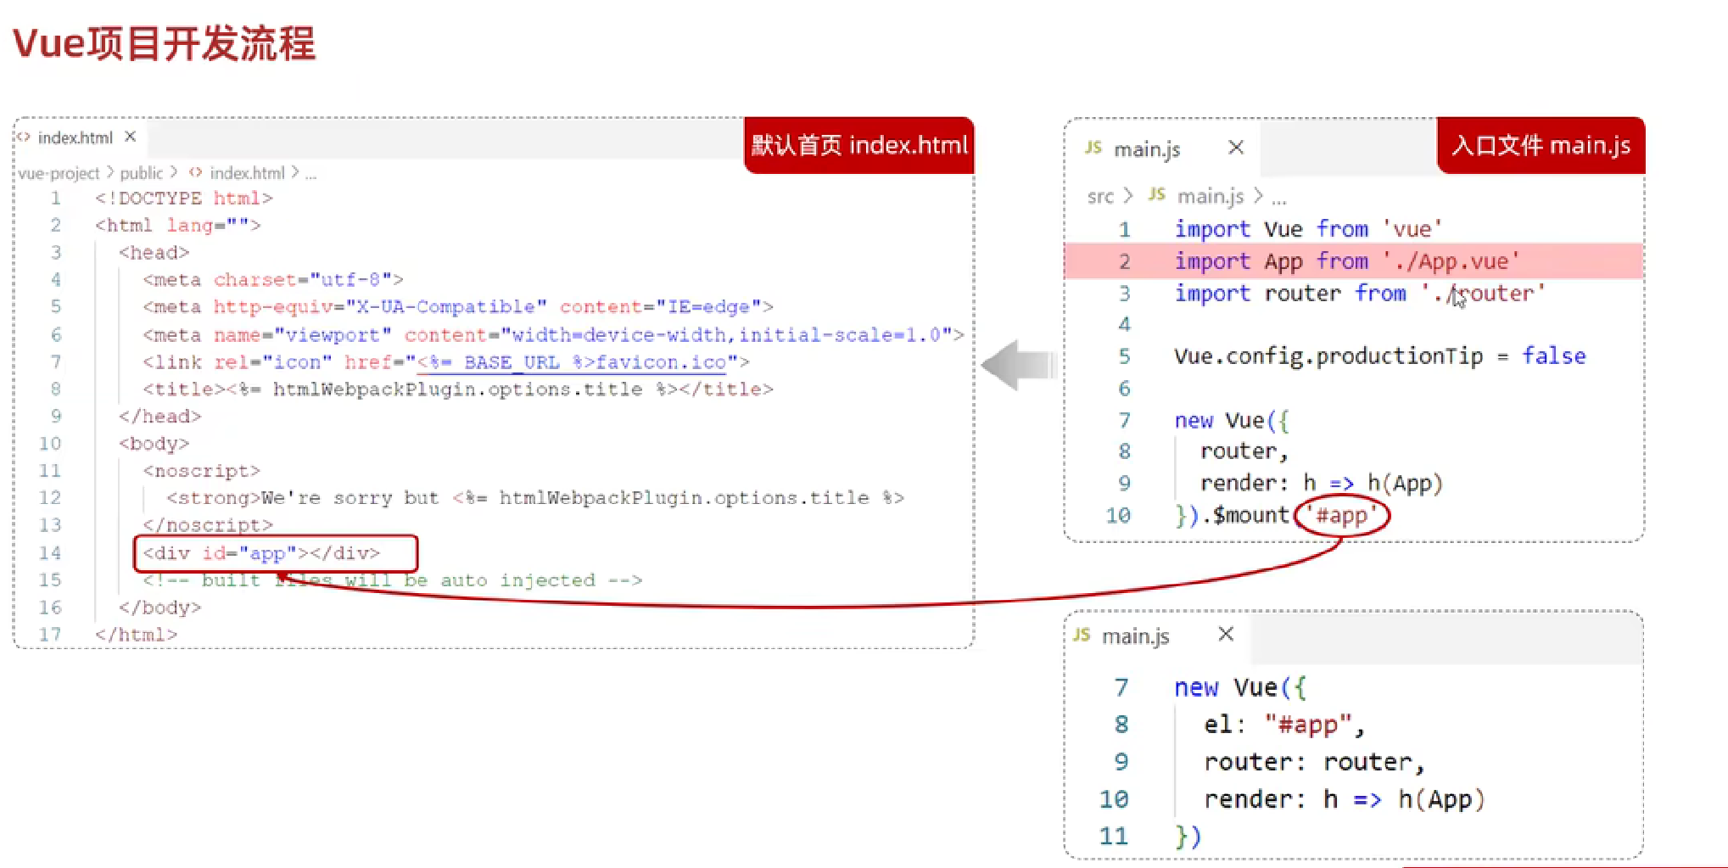Open the ellipsis breadcrumb after main.js
Screen dimensions: 1728x868
click(1279, 199)
